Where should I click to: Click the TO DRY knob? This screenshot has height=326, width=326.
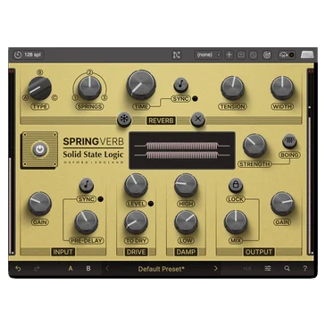click(x=136, y=222)
